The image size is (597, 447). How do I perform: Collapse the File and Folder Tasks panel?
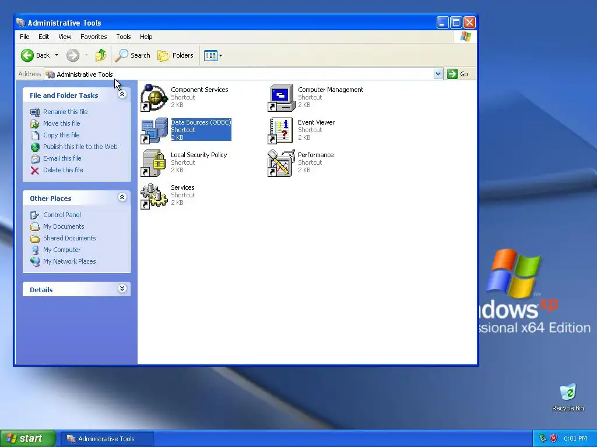point(122,95)
